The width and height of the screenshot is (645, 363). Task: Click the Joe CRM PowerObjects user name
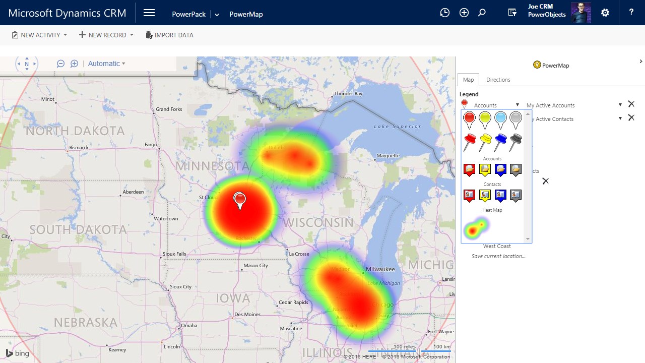(x=547, y=11)
